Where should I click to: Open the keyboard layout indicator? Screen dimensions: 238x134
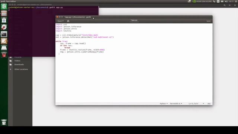218,1
